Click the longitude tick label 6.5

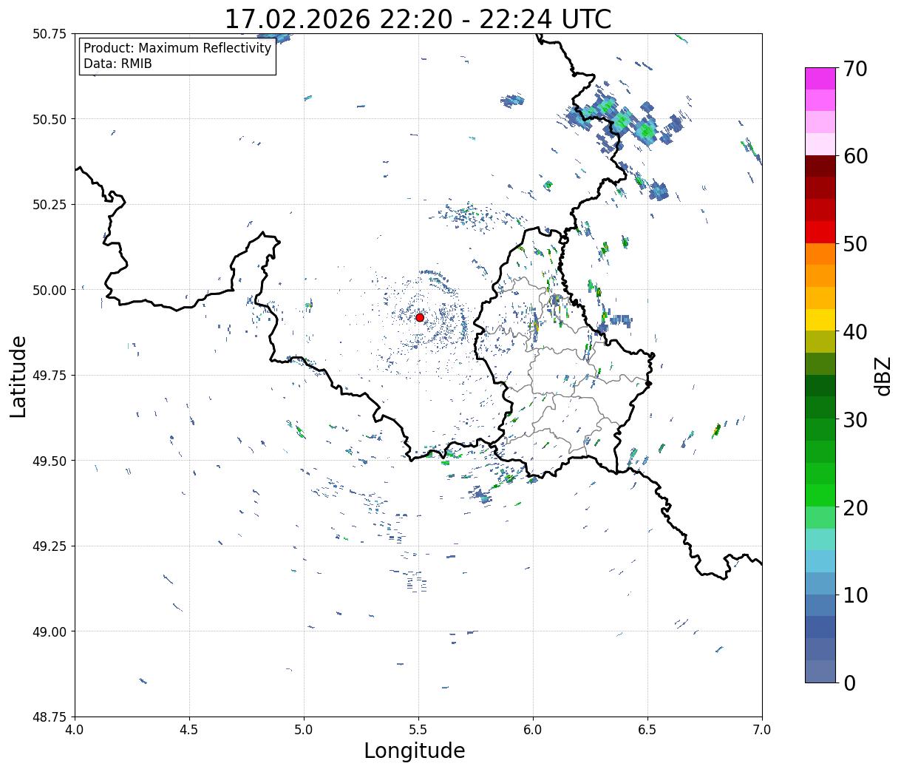pos(647,730)
